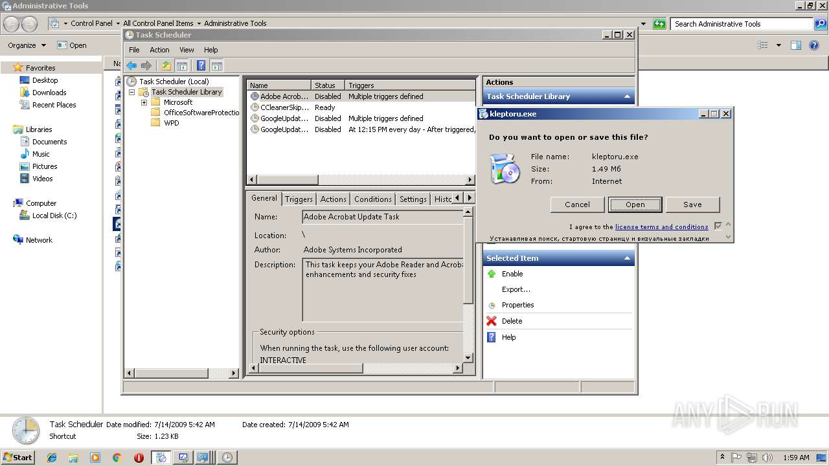Image resolution: width=829 pixels, height=466 pixels.
Task: Open the Help menu in Task Scheduler
Action: 211,50
